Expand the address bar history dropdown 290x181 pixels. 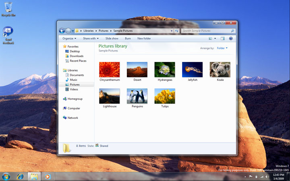pos(172,31)
